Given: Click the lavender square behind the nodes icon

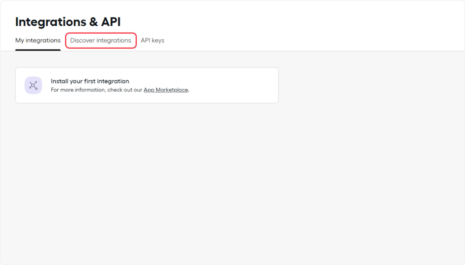Looking at the screenshot, I should pyautogui.click(x=27, y=79).
